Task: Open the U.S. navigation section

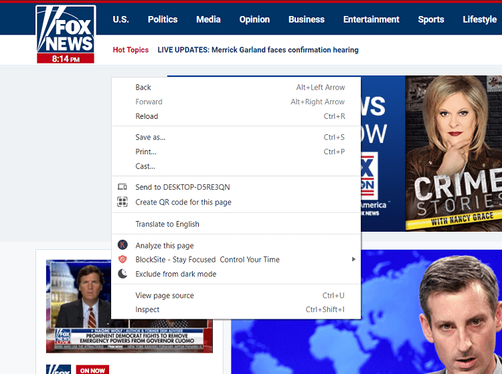Action: (x=120, y=19)
